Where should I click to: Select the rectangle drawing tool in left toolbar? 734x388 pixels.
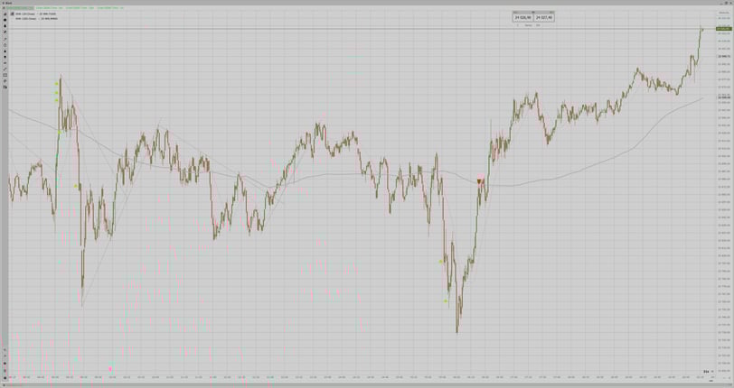(x=5, y=75)
